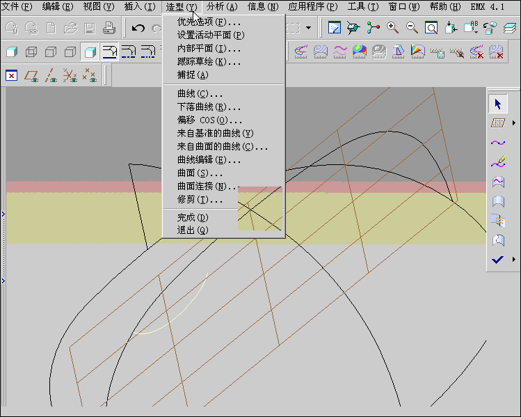Click the print icon

pos(109,28)
